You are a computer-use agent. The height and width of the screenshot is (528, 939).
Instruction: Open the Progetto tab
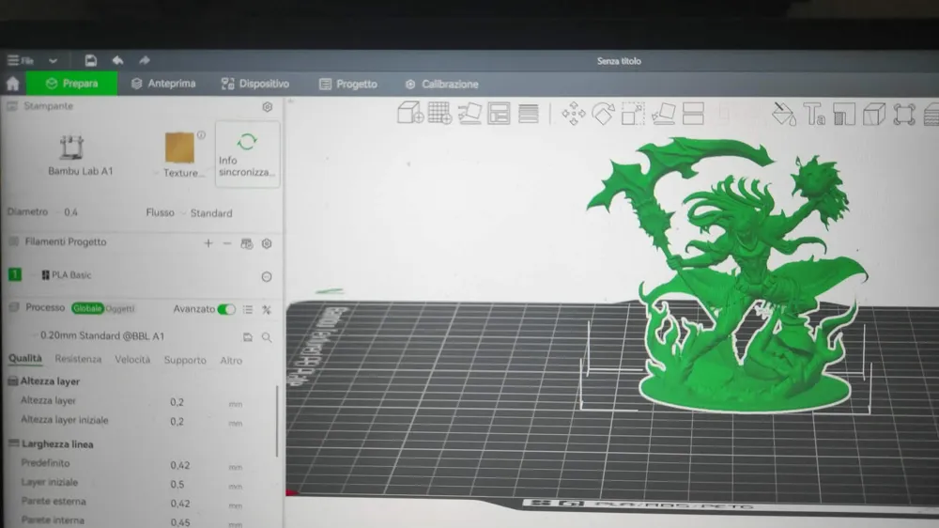coord(348,84)
